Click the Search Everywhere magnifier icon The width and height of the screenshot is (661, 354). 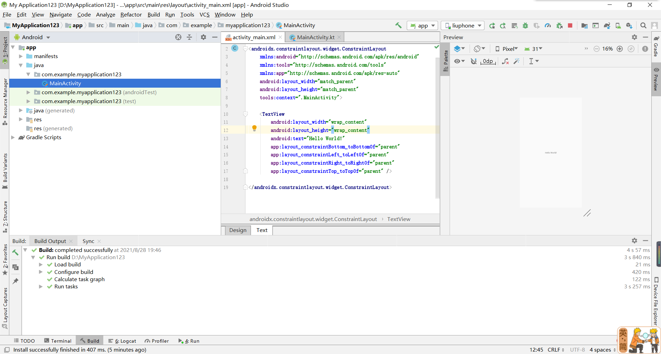point(643,25)
